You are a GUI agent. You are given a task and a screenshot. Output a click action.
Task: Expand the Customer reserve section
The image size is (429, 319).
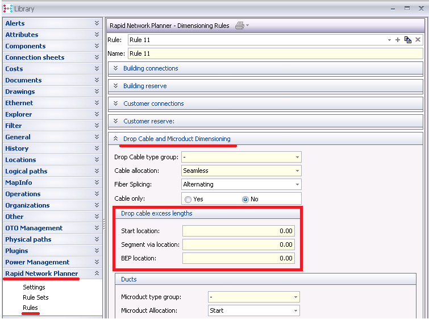[x=115, y=121]
